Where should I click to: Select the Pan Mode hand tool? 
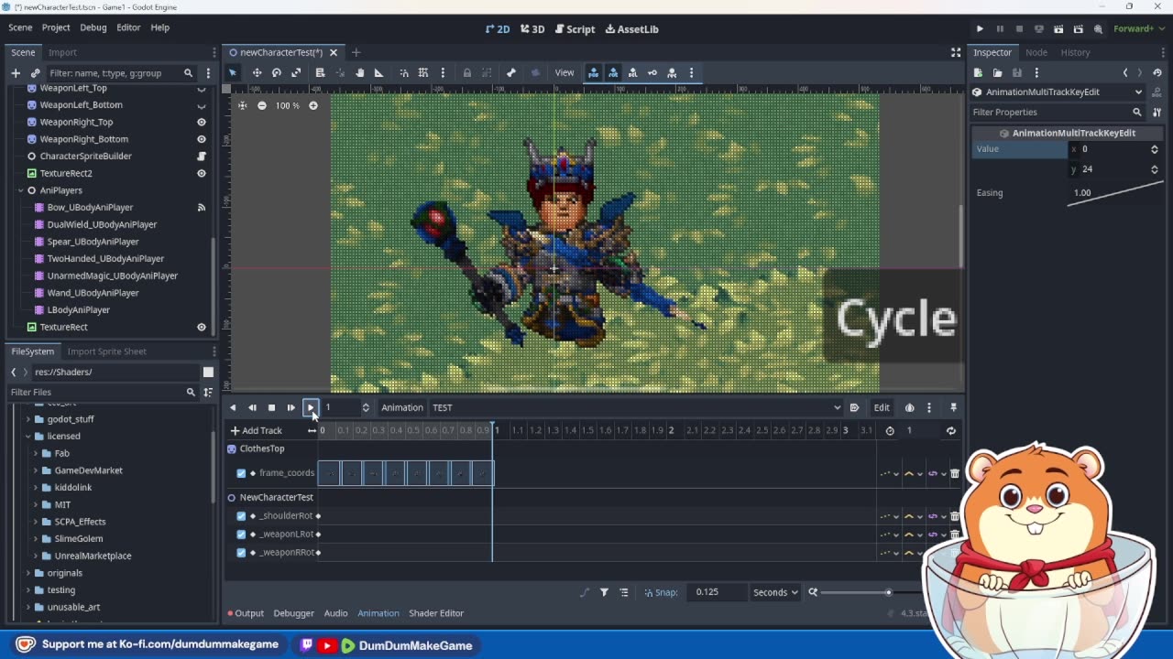tap(359, 73)
